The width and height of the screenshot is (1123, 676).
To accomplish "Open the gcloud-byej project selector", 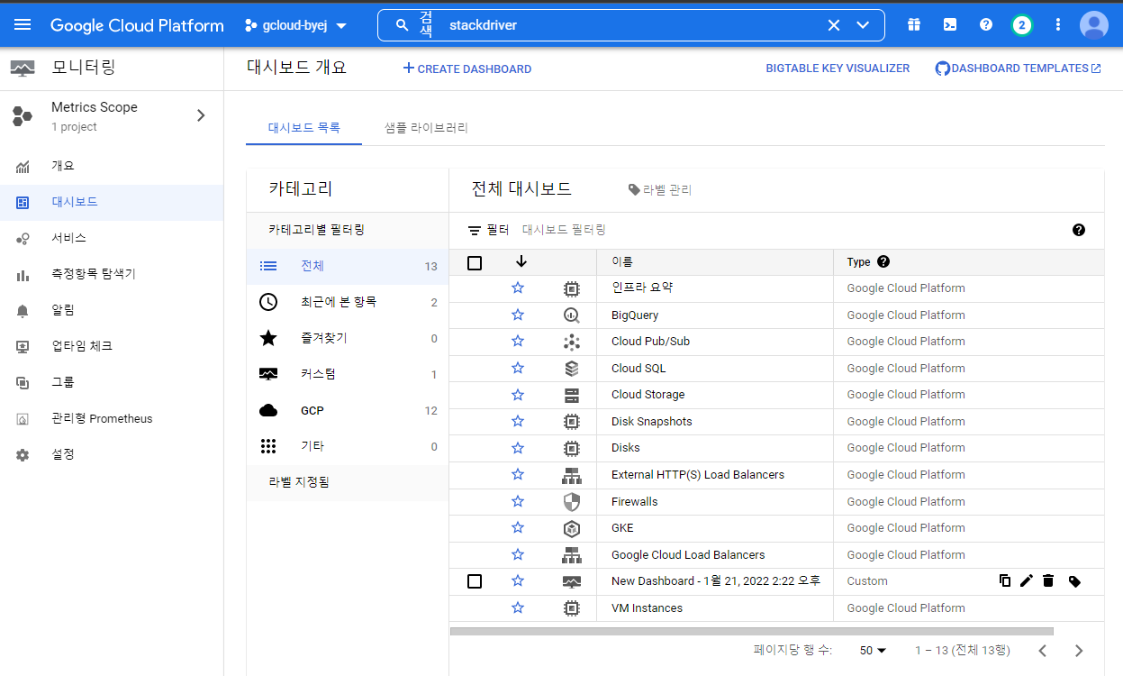I will pos(296,25).
